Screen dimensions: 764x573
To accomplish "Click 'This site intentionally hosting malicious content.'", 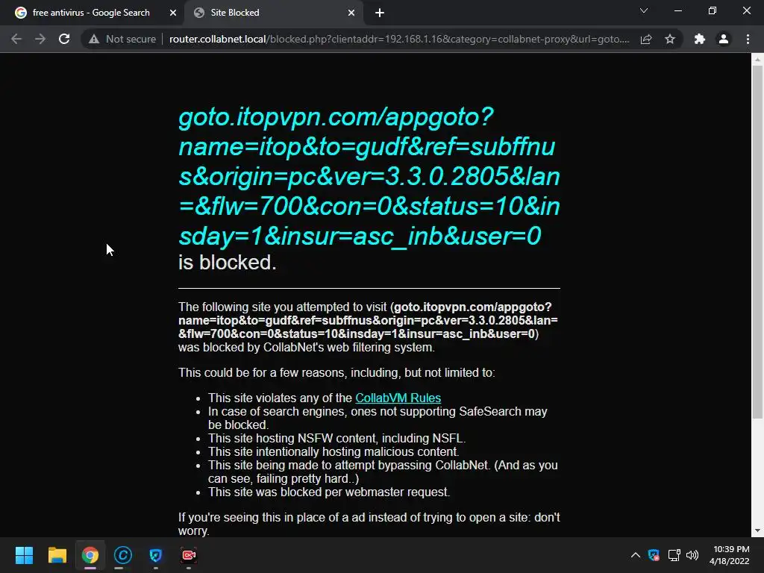I will 334,451.
